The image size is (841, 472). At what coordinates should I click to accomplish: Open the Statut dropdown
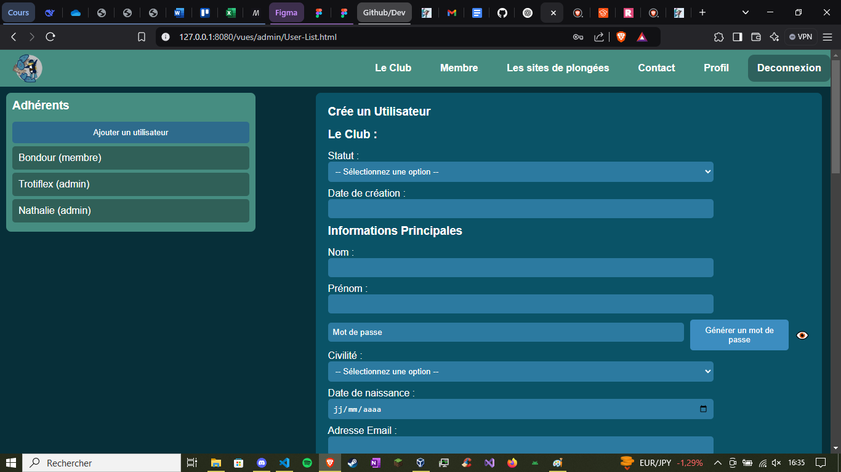point(520,172)
